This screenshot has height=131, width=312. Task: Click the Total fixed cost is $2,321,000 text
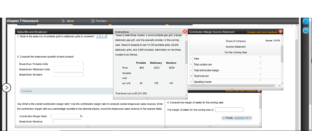coord(131,93)
